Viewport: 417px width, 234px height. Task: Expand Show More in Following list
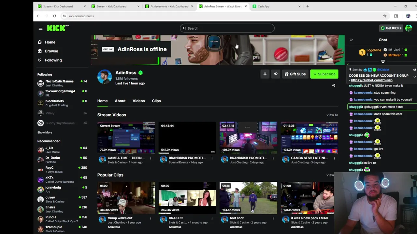[x=45, y=133]
